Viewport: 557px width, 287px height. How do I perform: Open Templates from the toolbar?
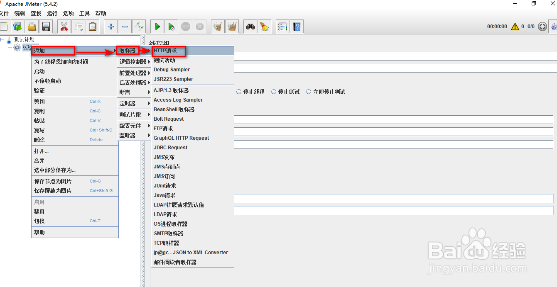(17, 27)
